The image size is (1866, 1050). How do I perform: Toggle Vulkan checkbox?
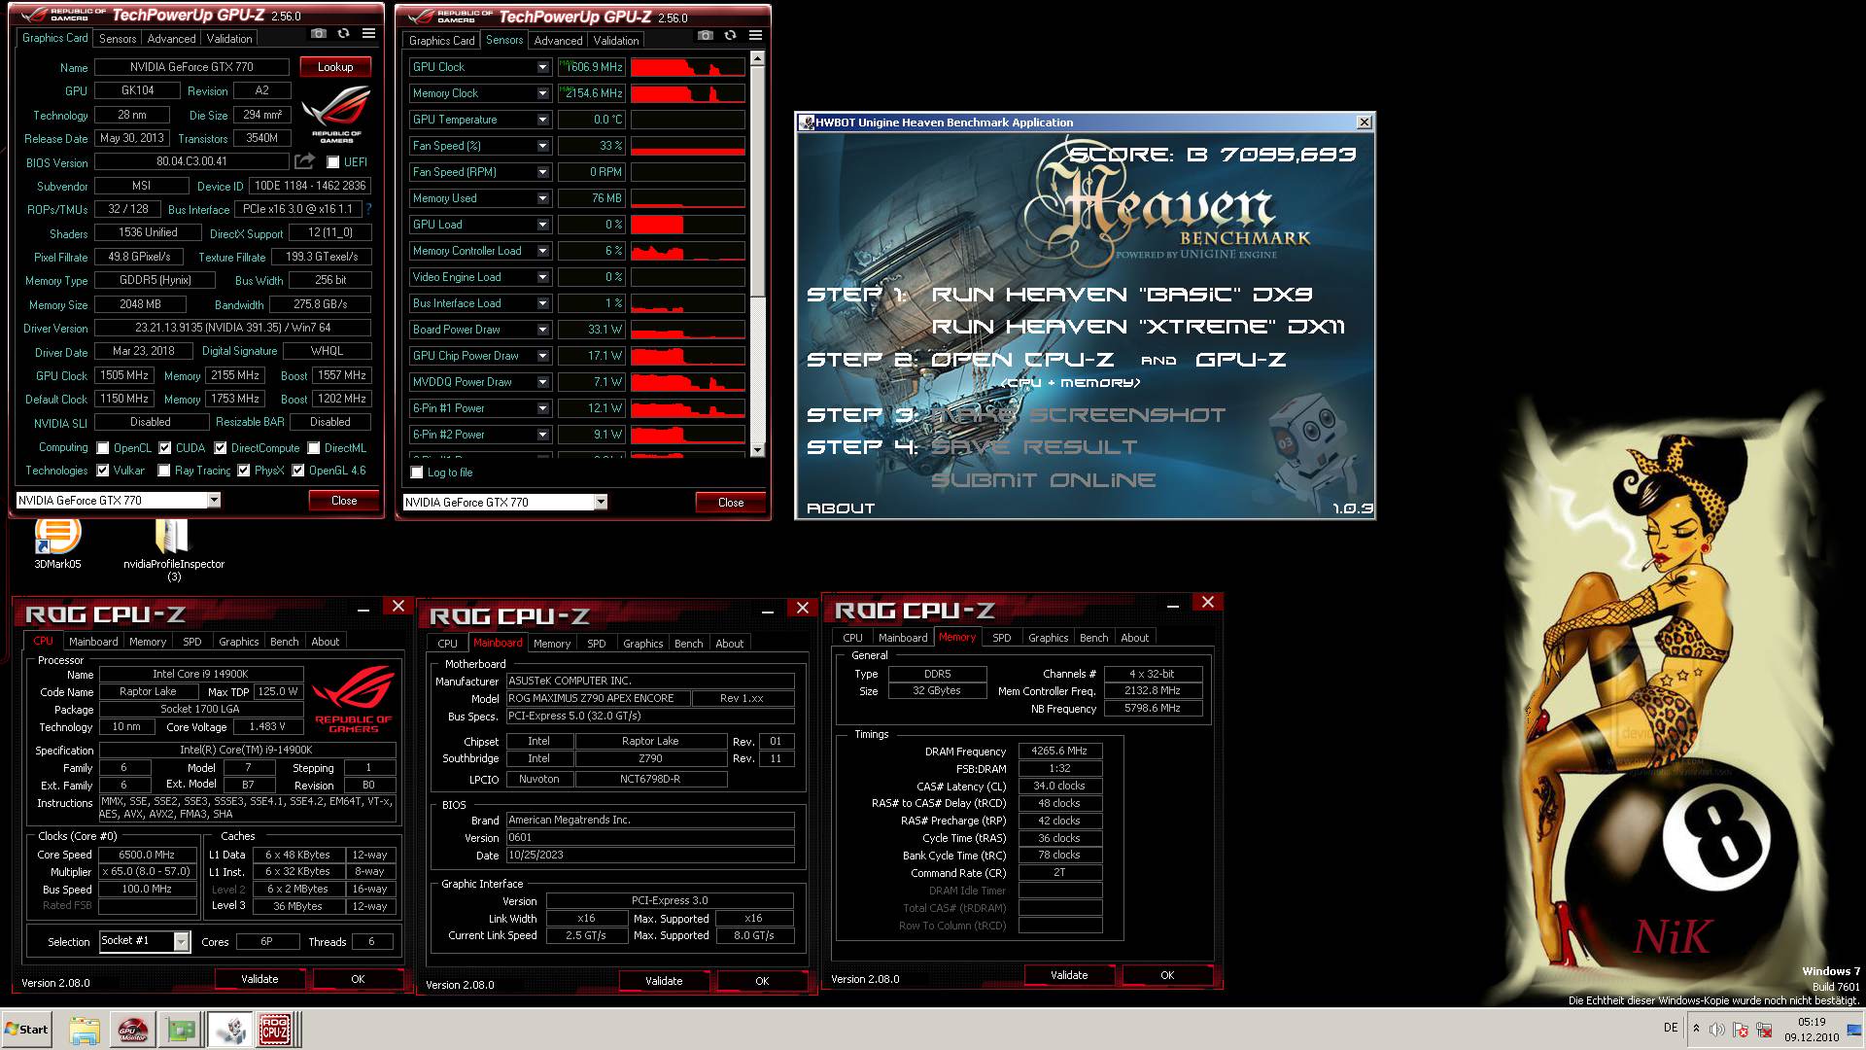tap(103, 471)
